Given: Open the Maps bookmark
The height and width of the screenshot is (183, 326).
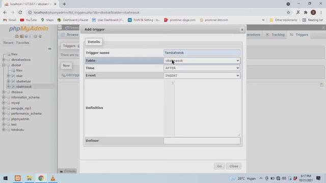Looking at the screenshot, I should [47, 20].
